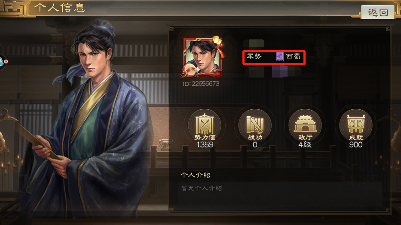Tap the purple 蜀 faction badge
This screenshot has height=225, width=401.
pyautogui.click(x=280, y=57)
